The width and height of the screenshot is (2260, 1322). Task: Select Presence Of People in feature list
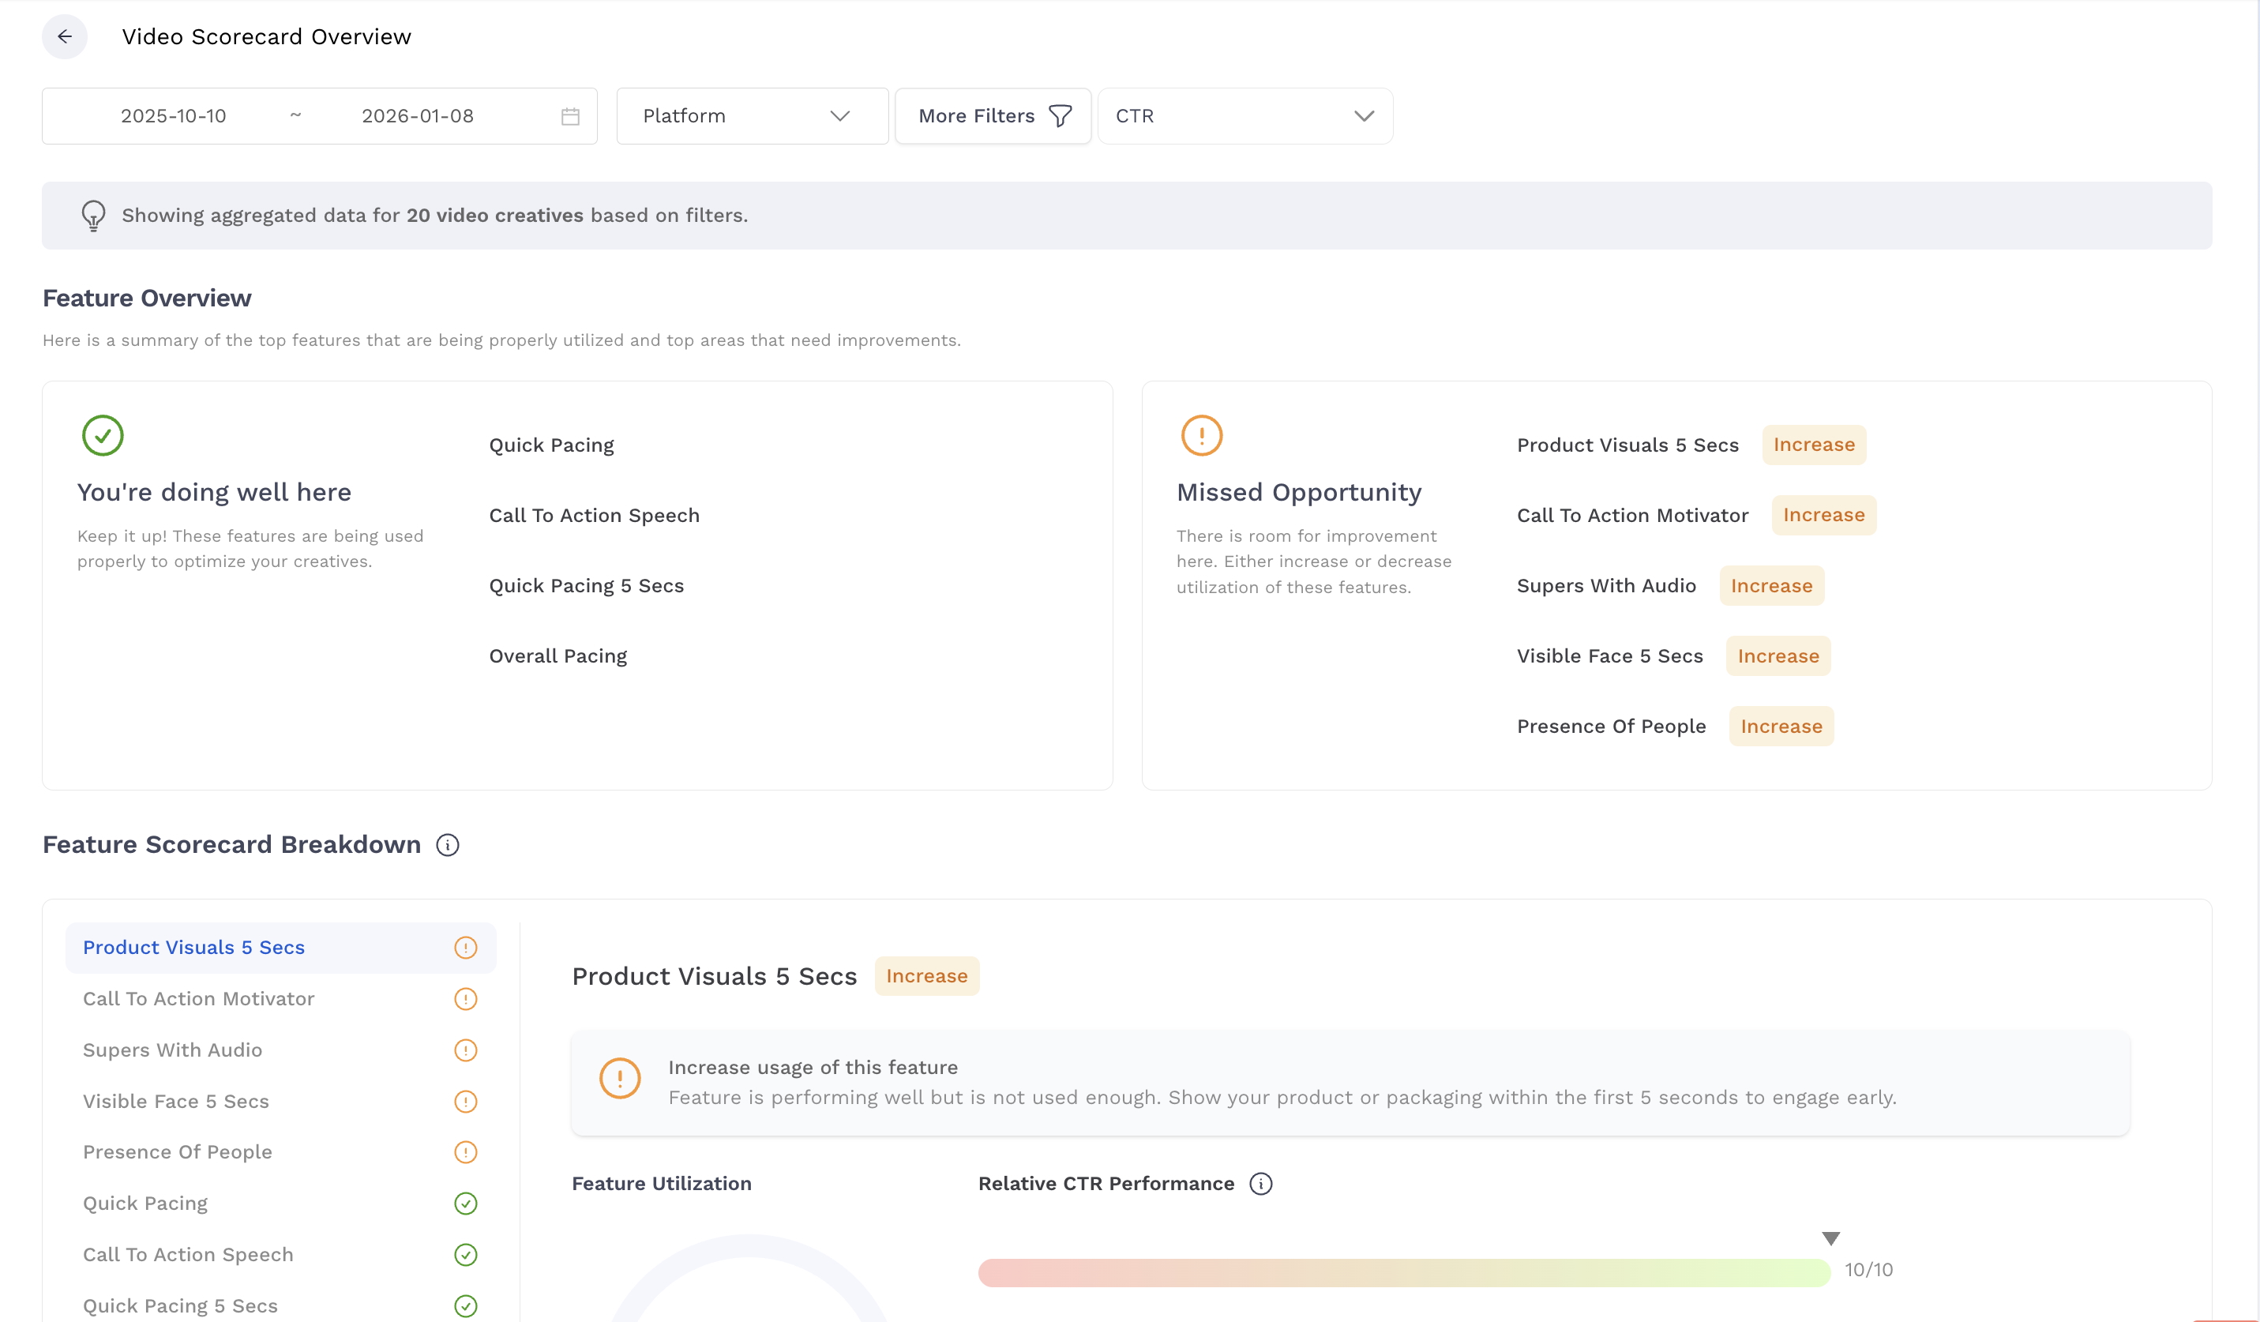point(178,1152)
